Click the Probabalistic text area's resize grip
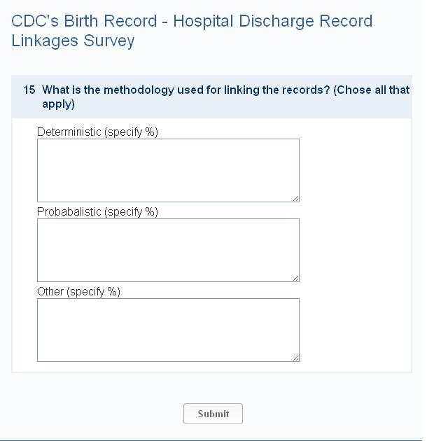 296,279
